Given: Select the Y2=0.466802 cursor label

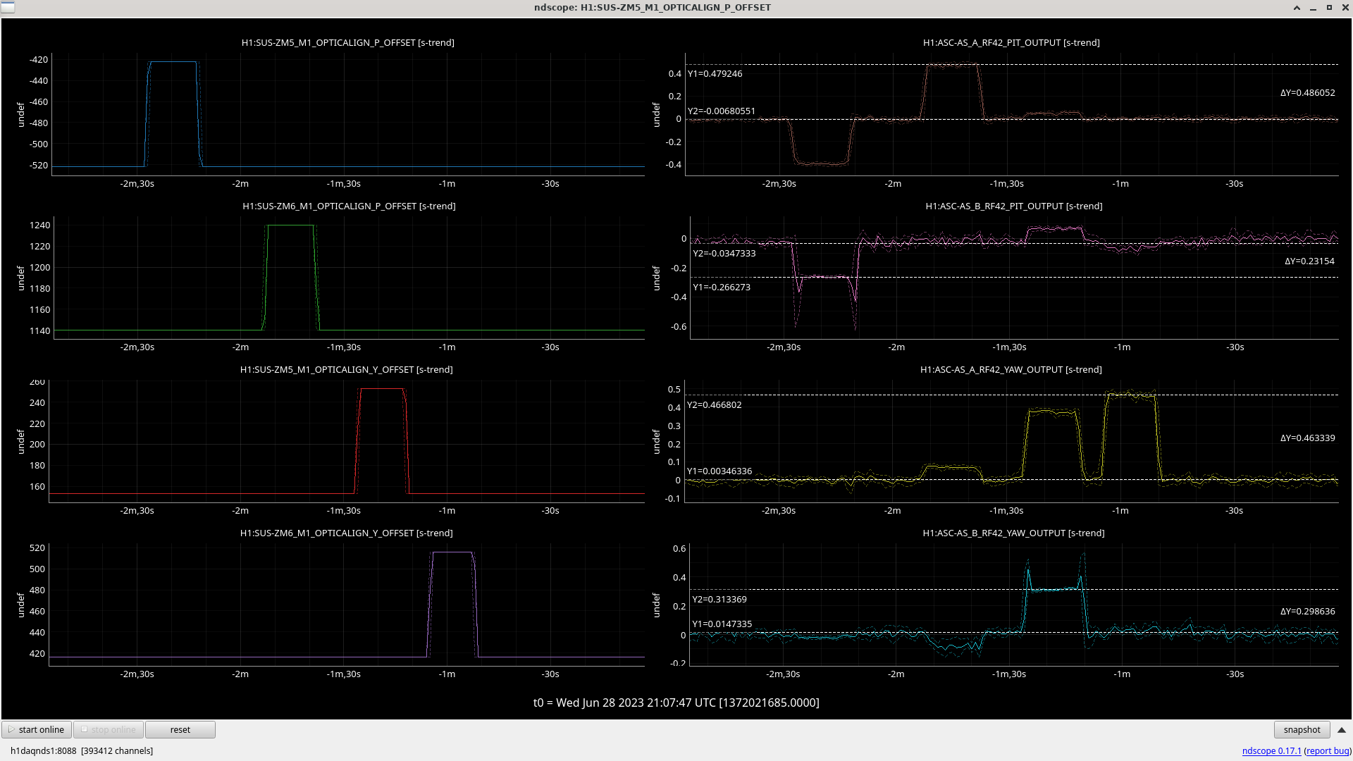Looking at the screenshot, I should point(714,405).
